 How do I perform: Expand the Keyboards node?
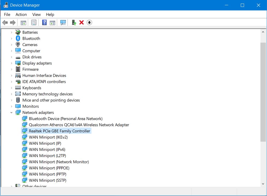click(11, 88)
